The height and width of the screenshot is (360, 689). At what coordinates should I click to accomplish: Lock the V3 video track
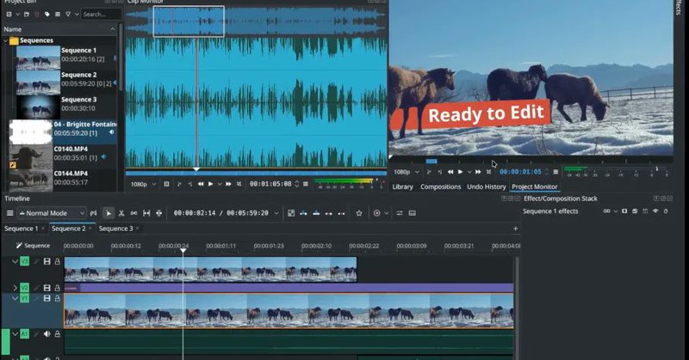tap(57, 261)
